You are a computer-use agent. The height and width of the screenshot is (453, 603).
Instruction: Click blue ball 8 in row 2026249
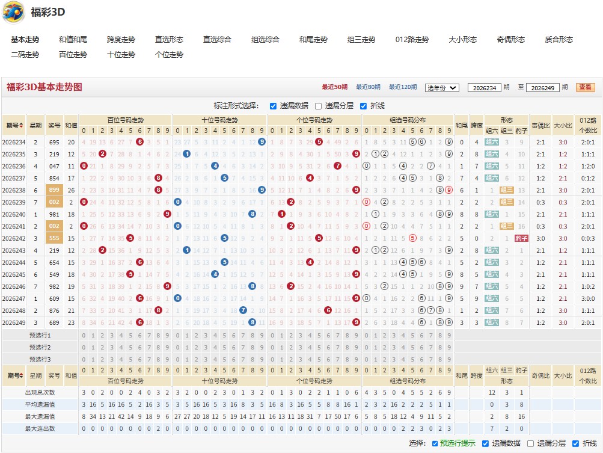click(253, 322)
